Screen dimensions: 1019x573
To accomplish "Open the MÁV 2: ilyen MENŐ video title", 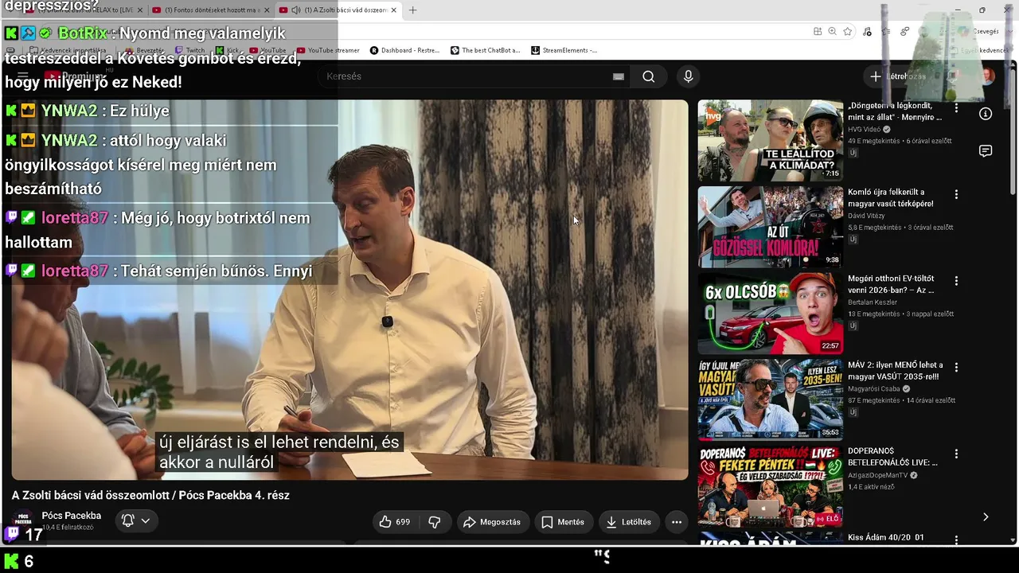I will click(x=896, y=371).
